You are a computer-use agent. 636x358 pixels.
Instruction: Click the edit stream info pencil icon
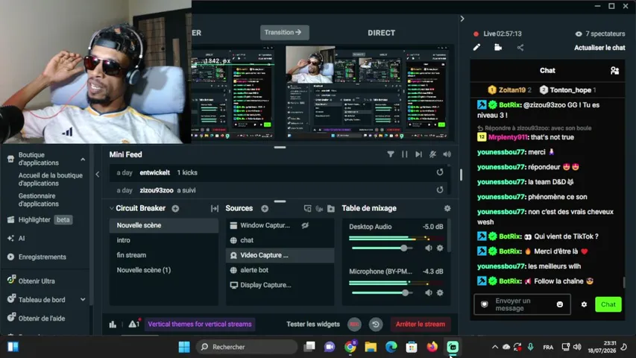pyautogui.click(x=476, y=48)
